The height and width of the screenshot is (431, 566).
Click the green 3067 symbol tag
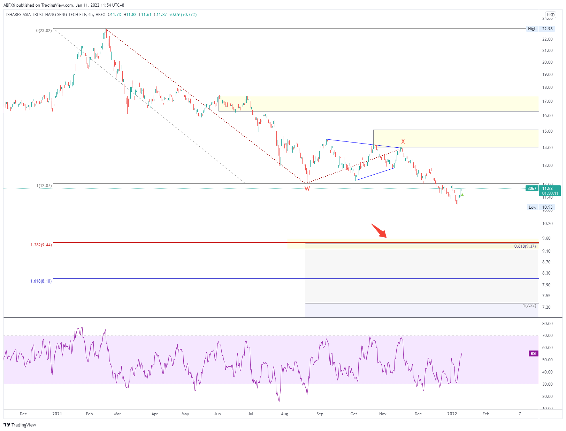point(532,188)
